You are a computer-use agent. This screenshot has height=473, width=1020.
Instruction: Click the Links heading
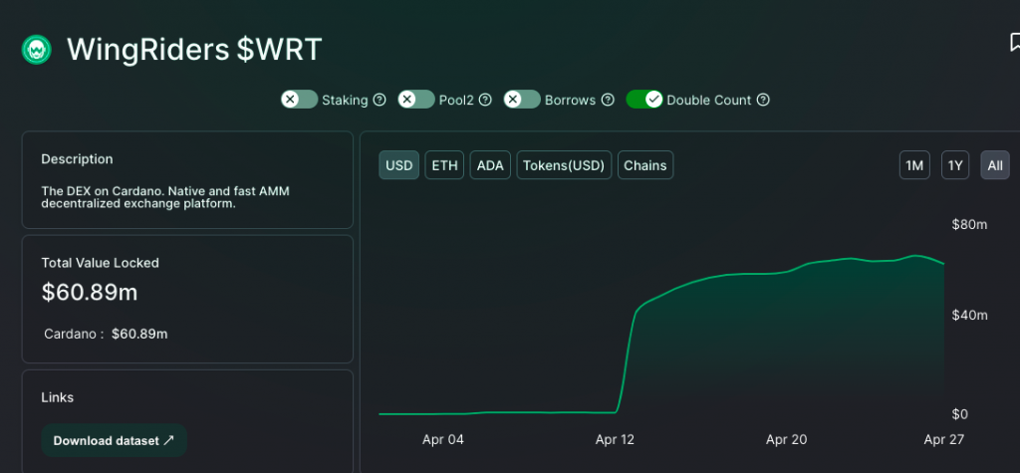tap(57, 397)
